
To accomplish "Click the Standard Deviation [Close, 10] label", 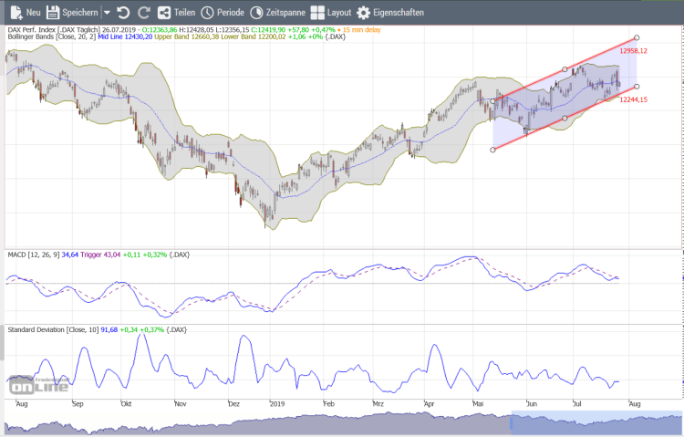I will (x=53, y=329).
